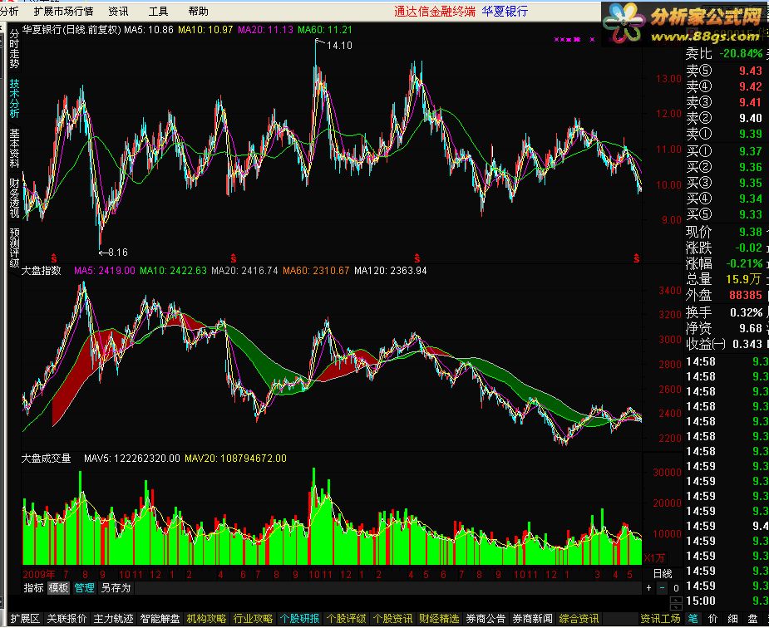The image size is (769, 628).
Task: Open the 工具 menu
Action: [159, 12]
